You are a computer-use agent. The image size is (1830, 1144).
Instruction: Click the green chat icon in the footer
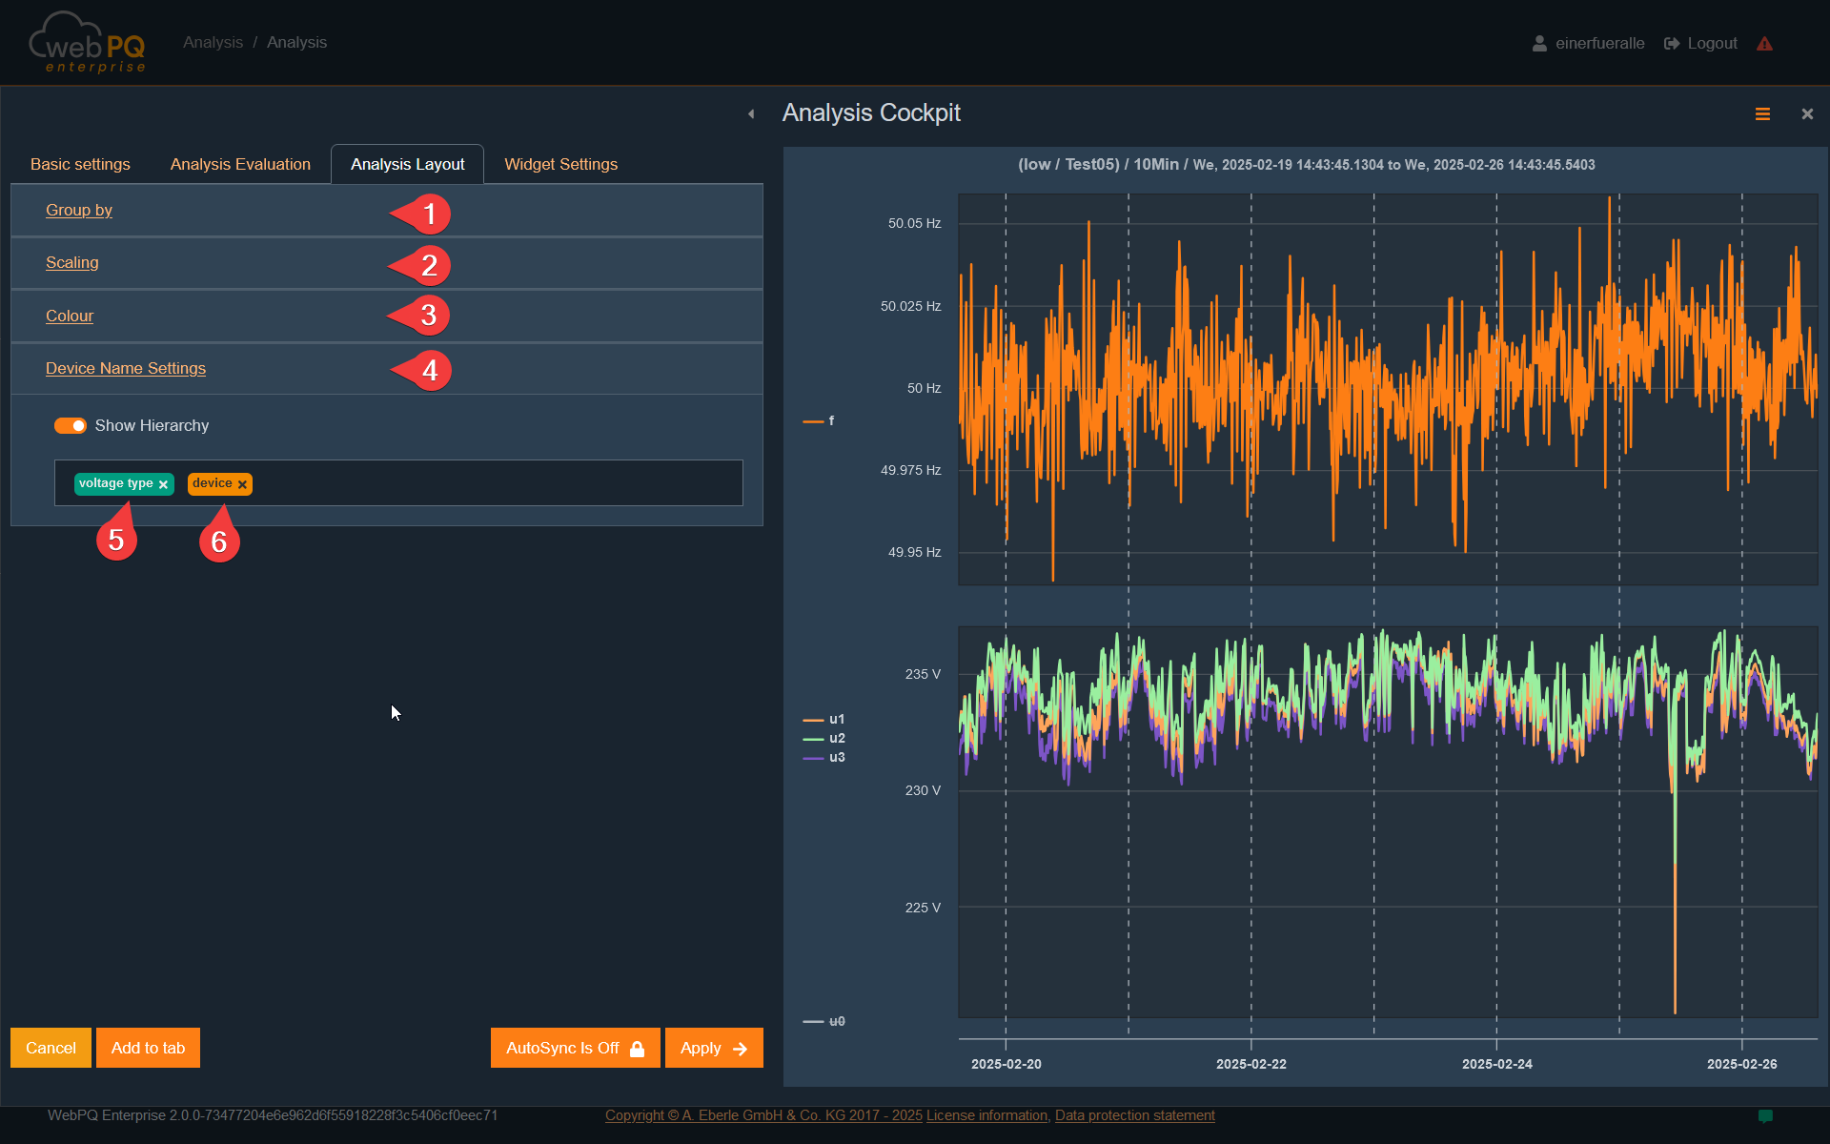pyautogui.click(x=1765, y=1115)
